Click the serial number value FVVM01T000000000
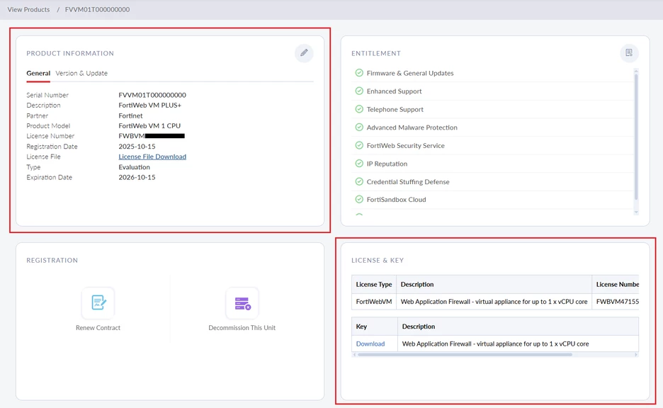This screenshot has height=408, width=663. pyautogui.click(x=152, y=95)
